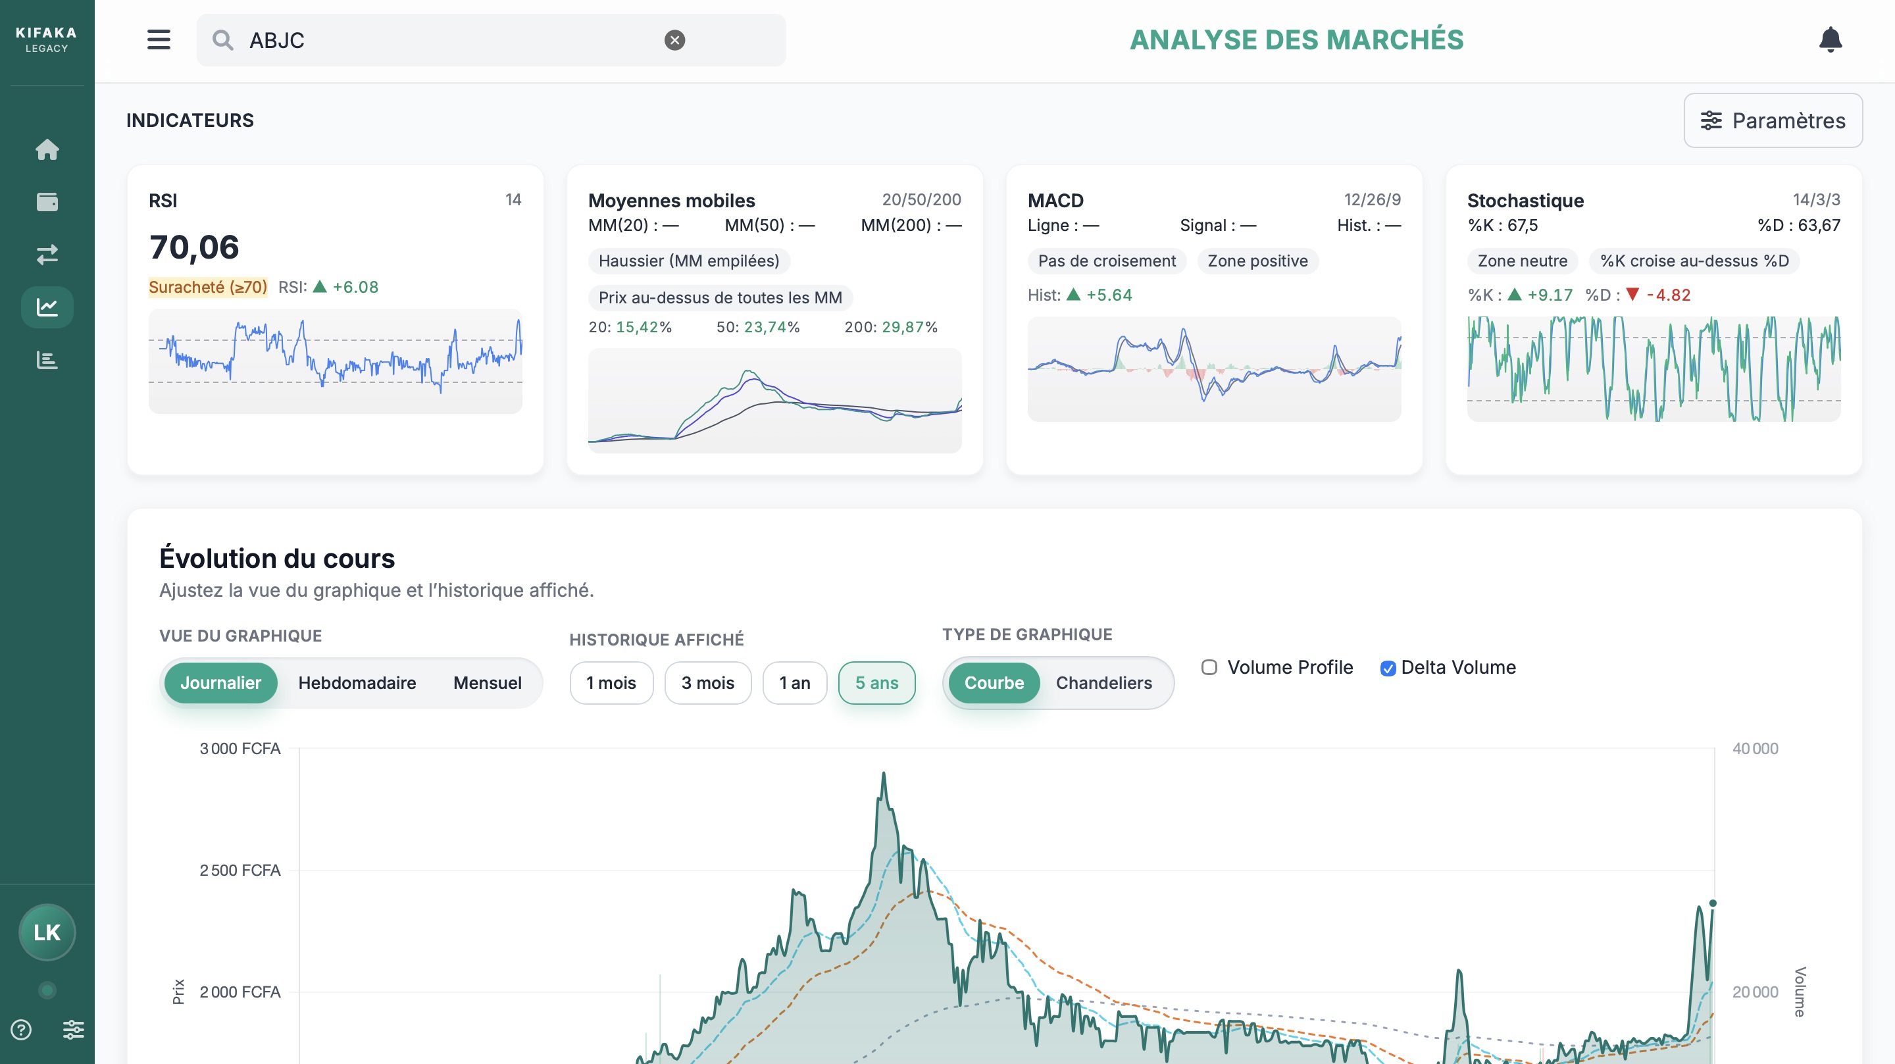Image resolution: width=1895 pixels, height=1064 pixels.
Task: Select the 1 an history option
Action: (794, 683)
